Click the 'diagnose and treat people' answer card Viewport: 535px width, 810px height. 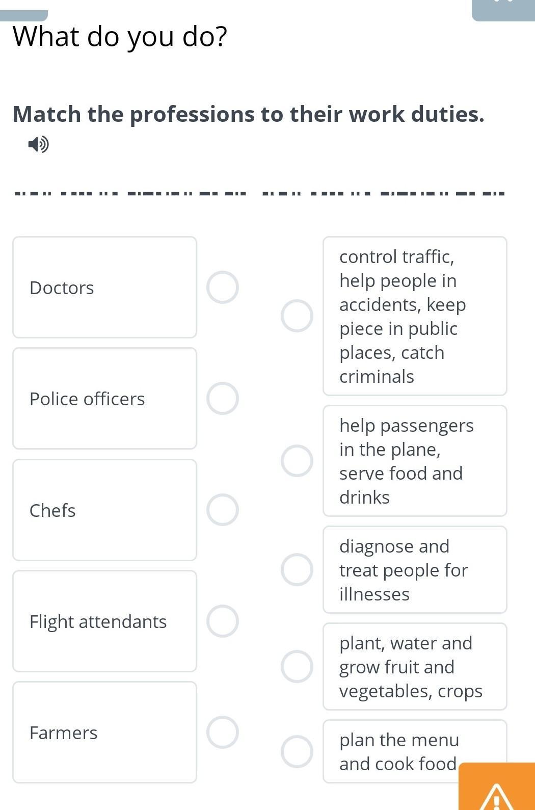click(415, 569)
